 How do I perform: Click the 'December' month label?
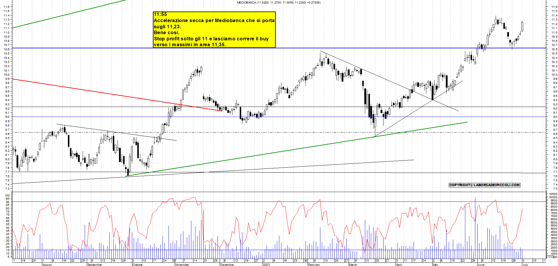click(x=227, y=265)
